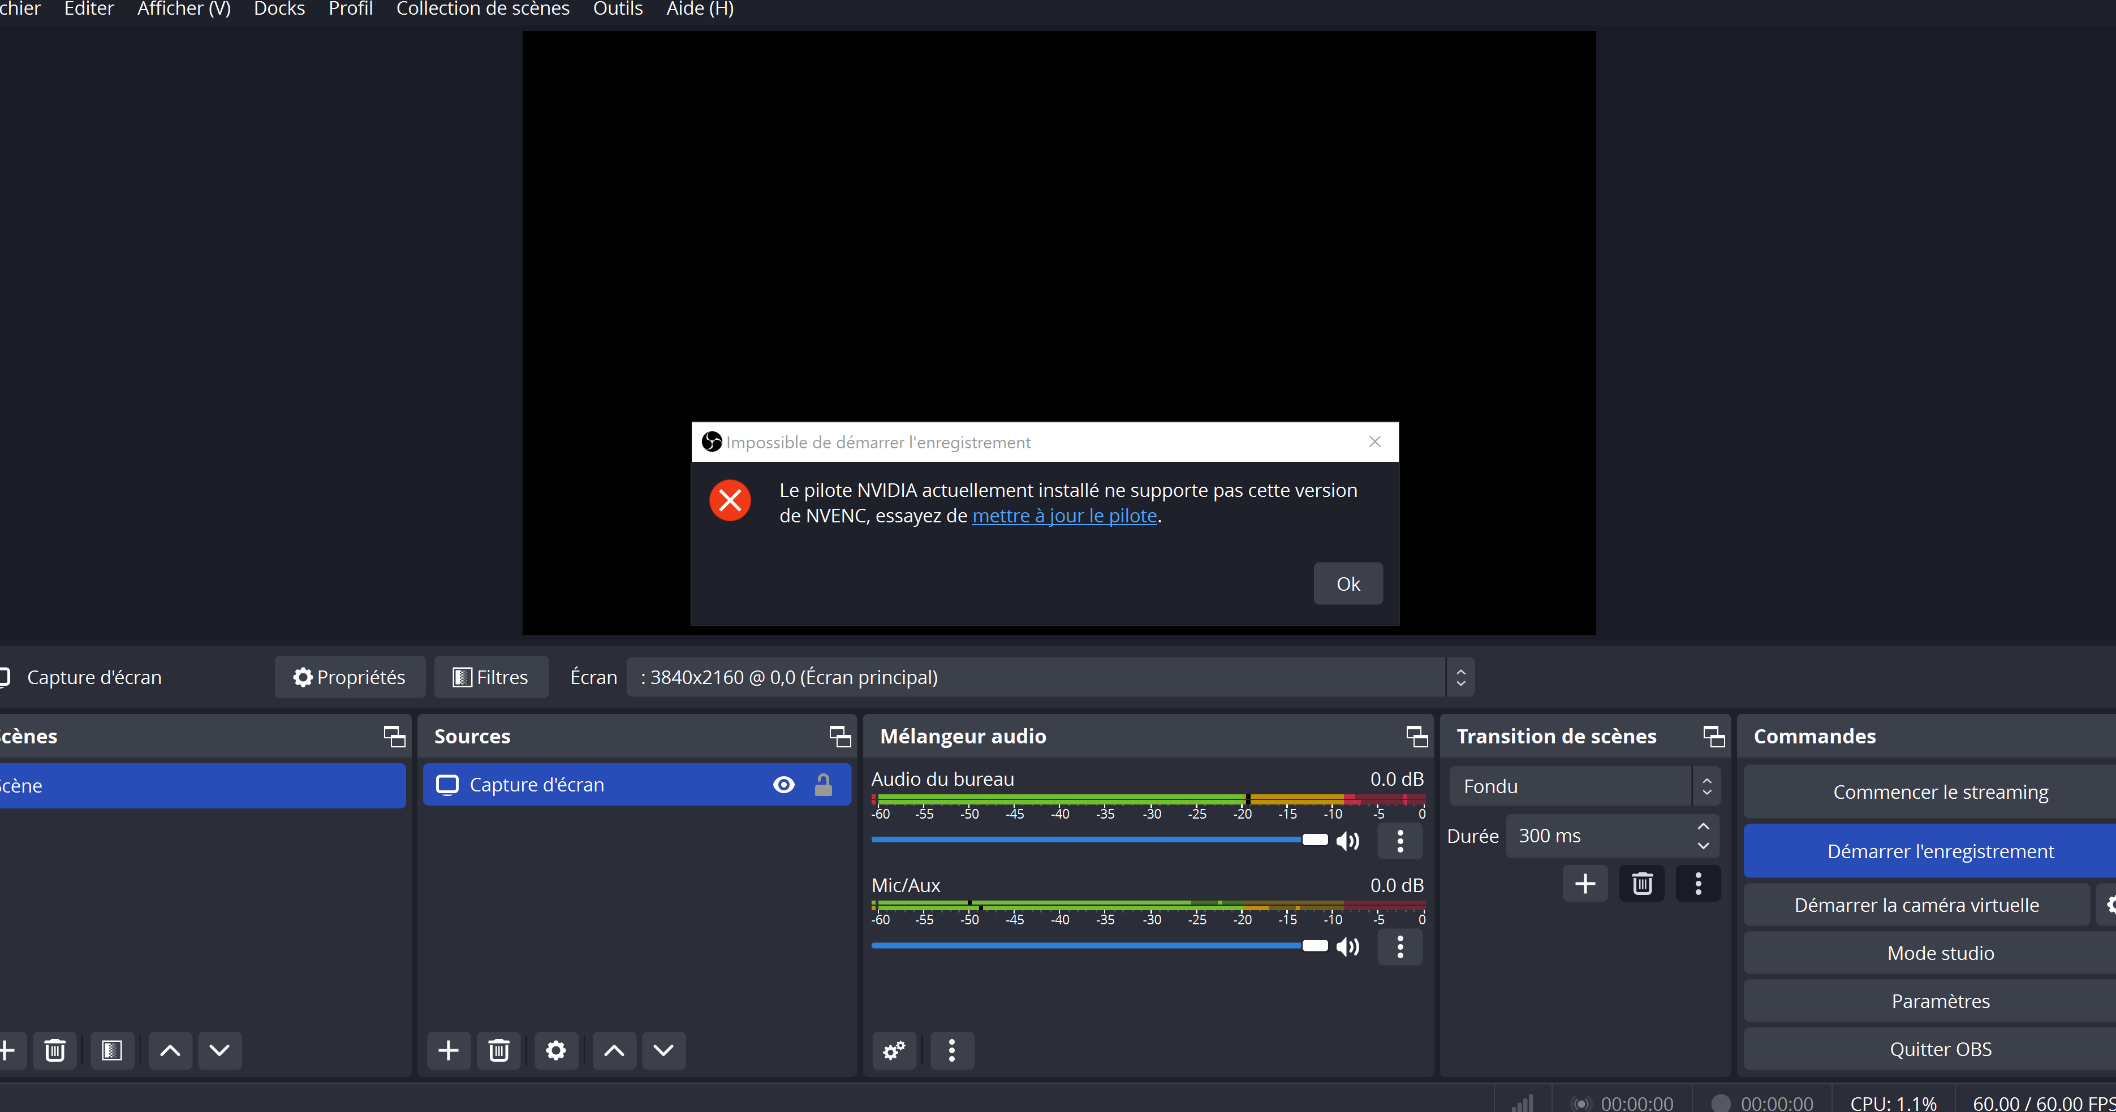Screen dimensions: 2116x1112
Task: Click the audio mixer settings gear icon
Action: [x=894, y=1050]
